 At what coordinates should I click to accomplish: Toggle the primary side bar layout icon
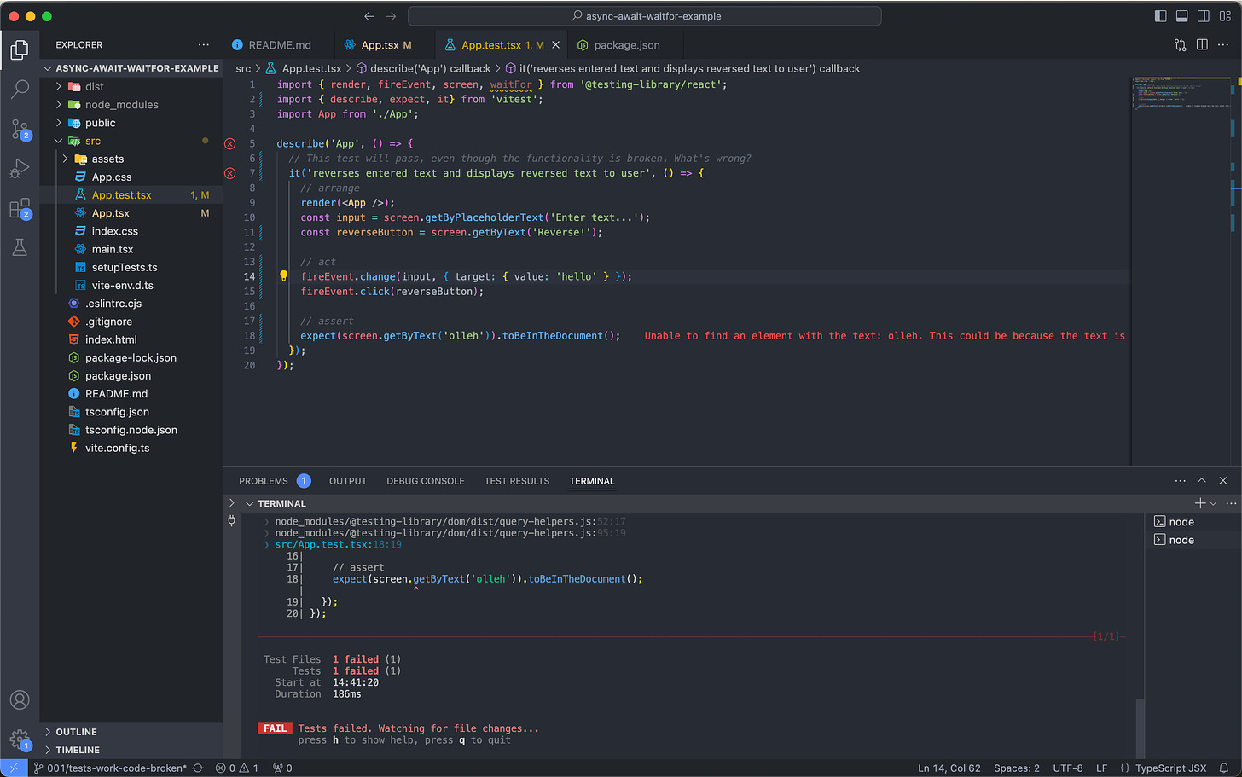click(1160, 16)
